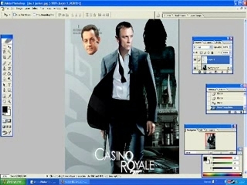Toggle Lock transparent pixels in Layers panel
The width and height of the screenshot is (247, 185).
201,52
